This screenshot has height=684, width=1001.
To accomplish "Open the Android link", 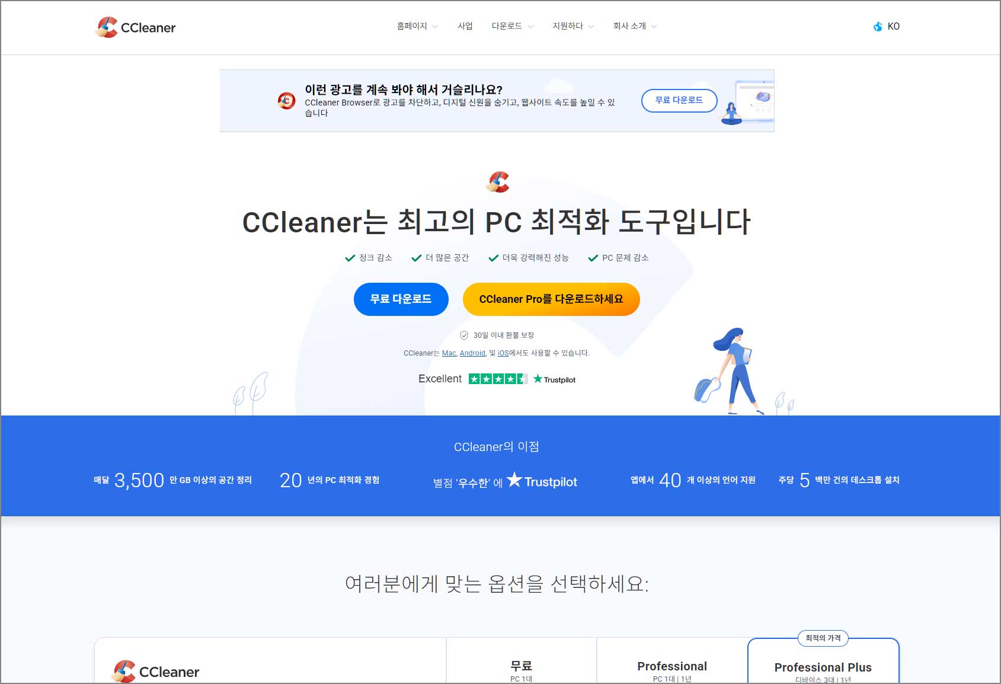I will tap(472, 353).
